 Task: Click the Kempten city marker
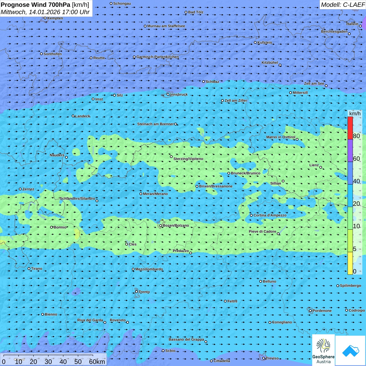45,18
